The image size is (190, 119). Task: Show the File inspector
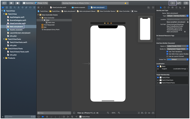pyautogui.click(x=161, y=8)
